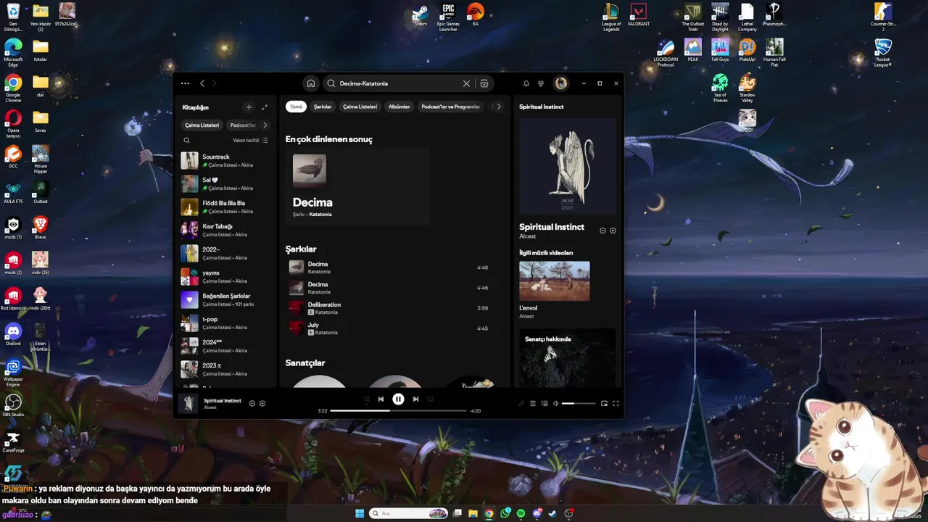The width and height of the screenshot is (928, 522).
Task: Open the Sountrack playlist
Action: pos(226,161)
